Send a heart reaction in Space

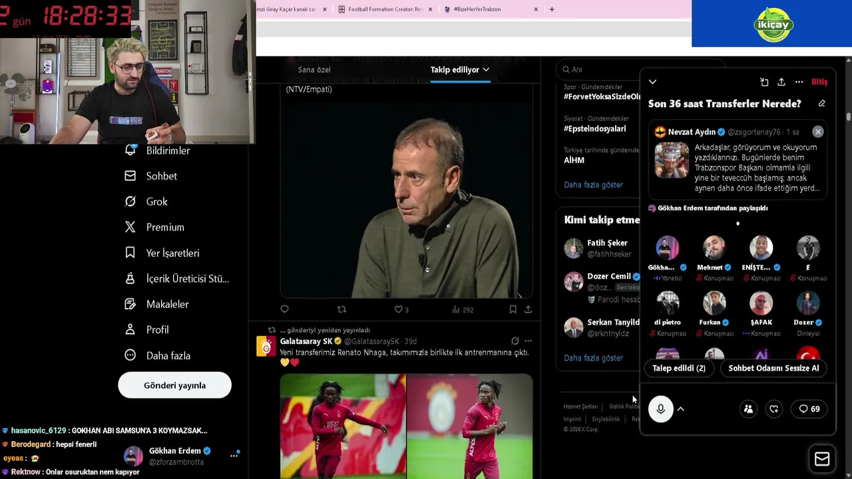click(x=774, y=409)
